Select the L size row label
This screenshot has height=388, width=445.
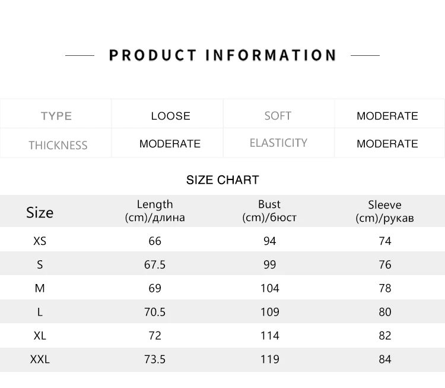40,312
